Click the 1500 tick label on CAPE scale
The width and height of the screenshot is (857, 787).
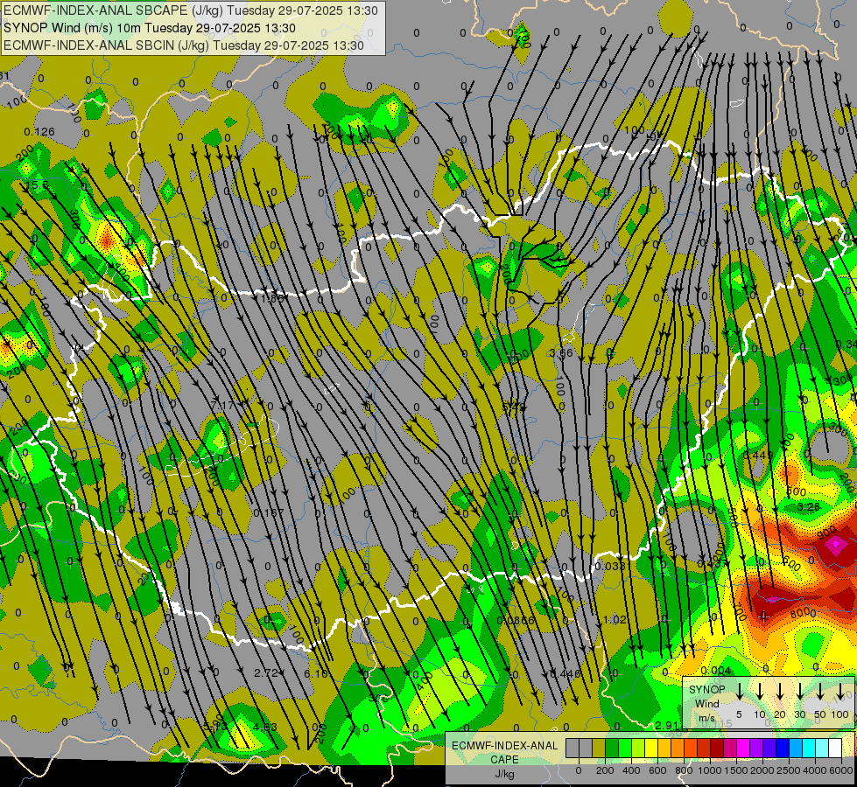coord(736,770)
